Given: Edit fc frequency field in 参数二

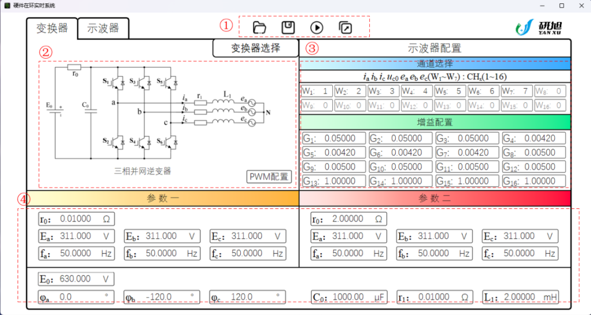Looking at the screenshot, I should [x=520, y=253].
